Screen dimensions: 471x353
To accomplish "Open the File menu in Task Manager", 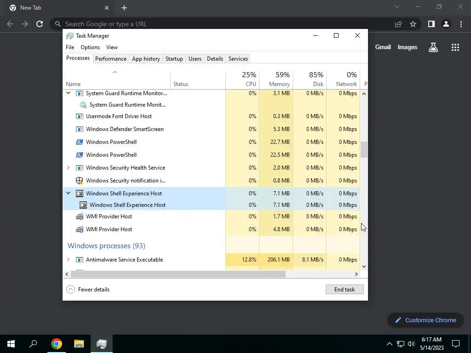I will click(70, 47).
